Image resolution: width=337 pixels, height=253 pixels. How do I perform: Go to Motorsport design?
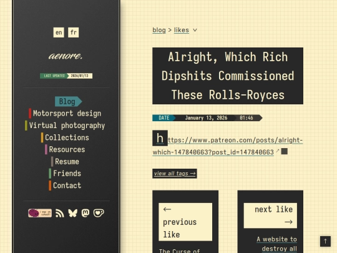coord(65,113)
